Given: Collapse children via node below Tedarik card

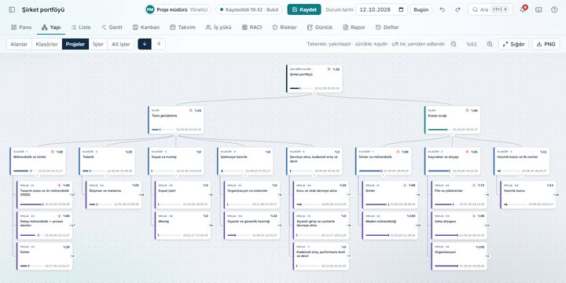Looking at the screenshot, I should point(107,176).
